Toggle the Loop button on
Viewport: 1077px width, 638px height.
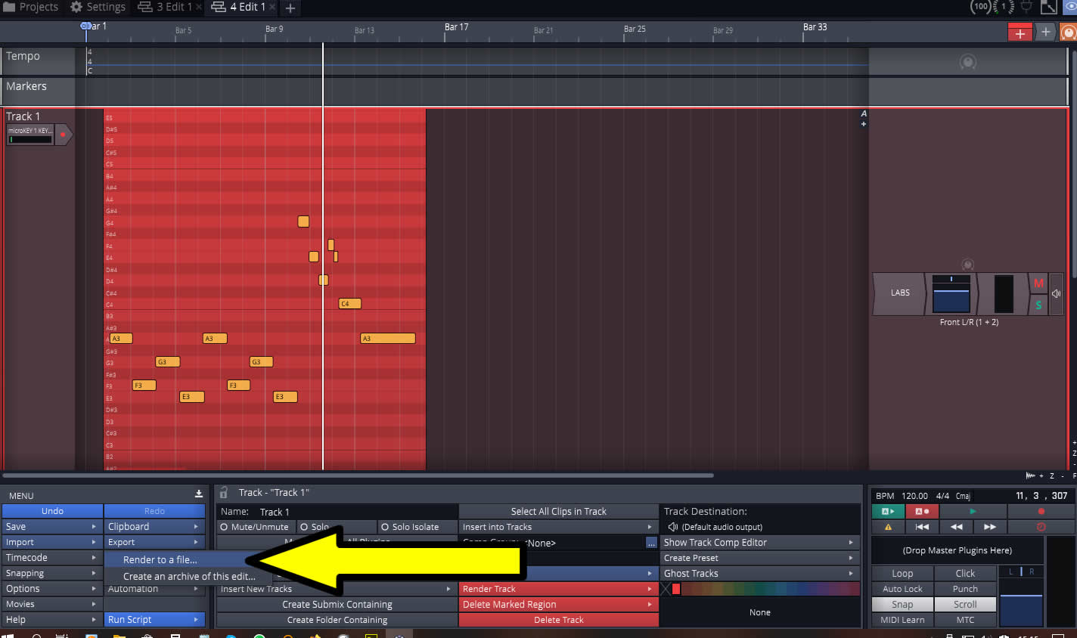tap(902, 574)
